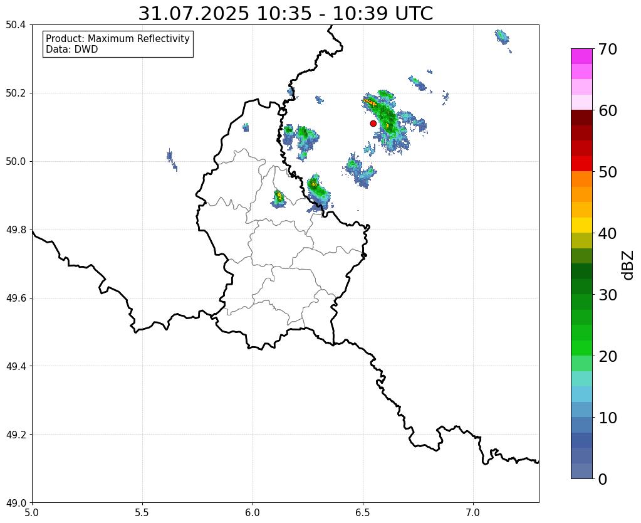Click latitude axis label 49.6
Screen dimensions: 641x523
coord(16,298)
